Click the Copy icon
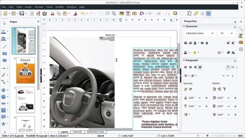This screenshot has height=138, width=245. pos(59,13)
